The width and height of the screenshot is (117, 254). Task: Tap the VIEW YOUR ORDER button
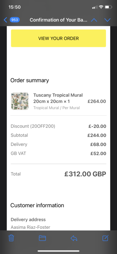coord(58,38)
